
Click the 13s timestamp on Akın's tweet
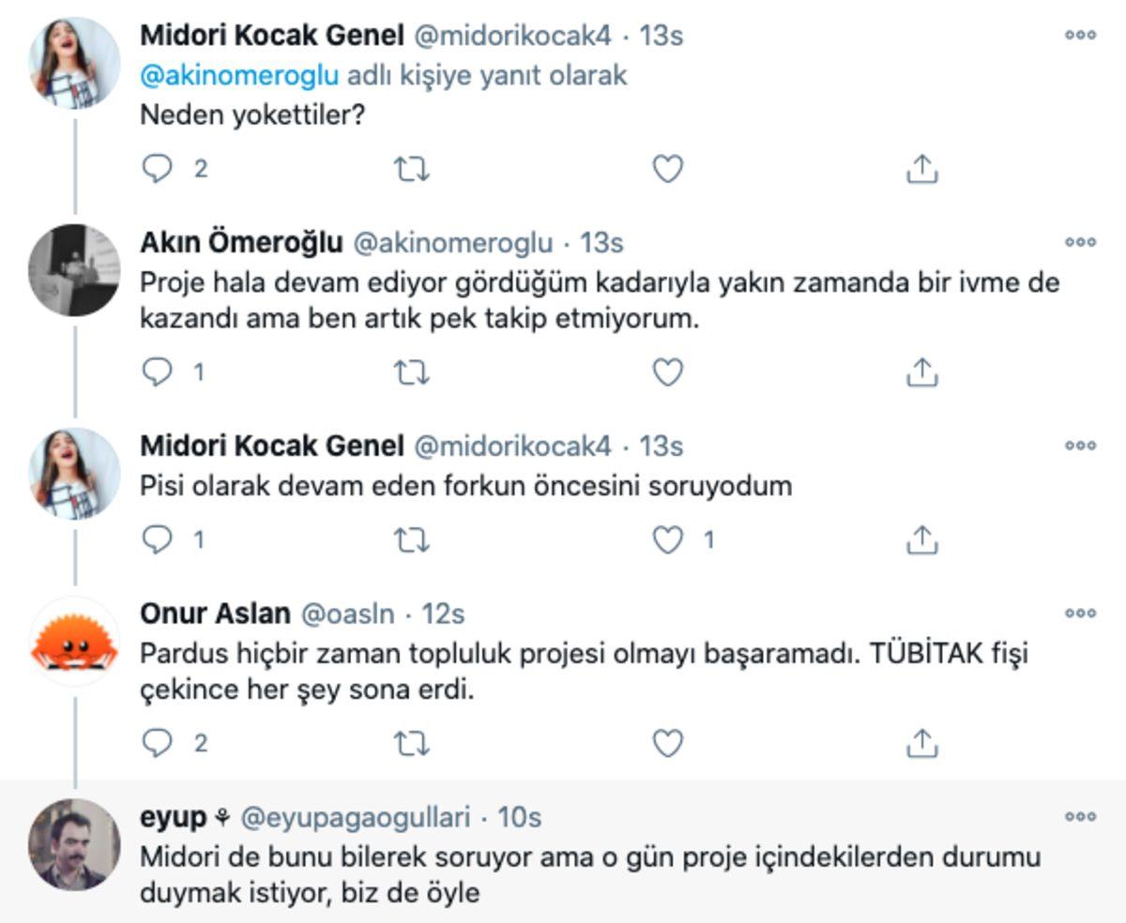(596, 241)
